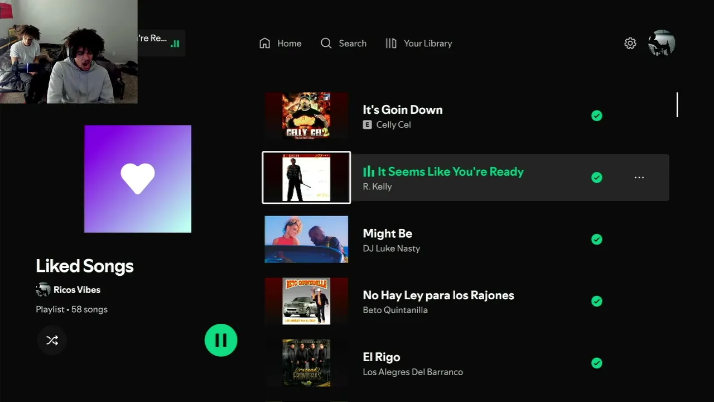The height and width of the screenshot is (402, 714).
Task: Go to the Home tab
Action: pyautogui.click(x=281, y=43)
